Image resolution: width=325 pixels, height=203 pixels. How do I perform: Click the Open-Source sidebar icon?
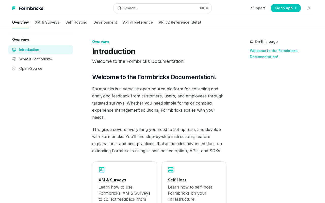[x=14, y=69]
